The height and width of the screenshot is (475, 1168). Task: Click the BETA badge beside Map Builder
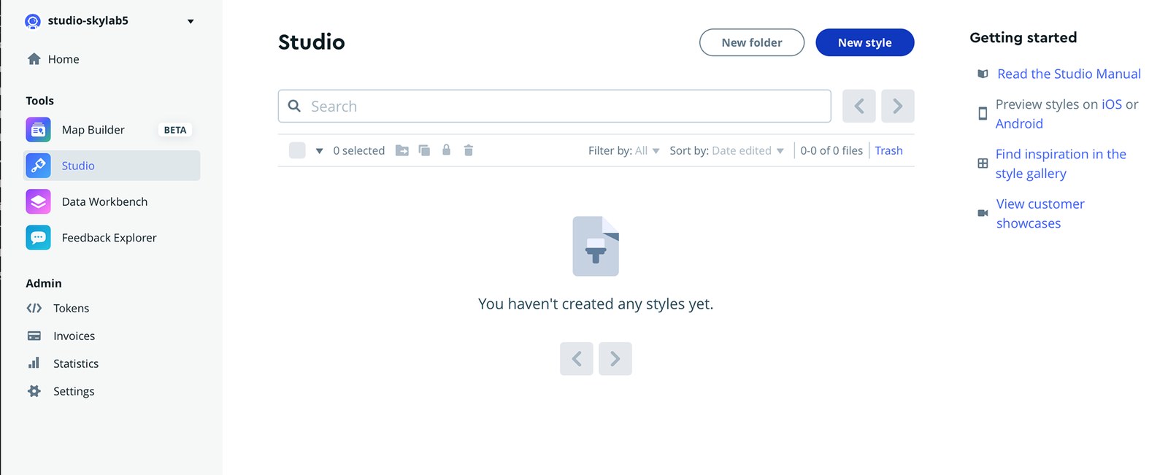point(175,130)
